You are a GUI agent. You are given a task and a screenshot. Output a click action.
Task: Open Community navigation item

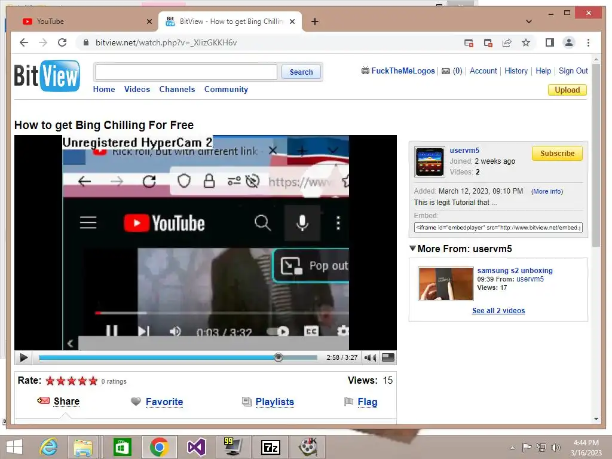(226, 89)
